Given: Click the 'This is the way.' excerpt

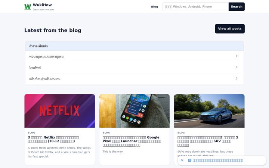Looking at the screenshot, I should (113, 152).
